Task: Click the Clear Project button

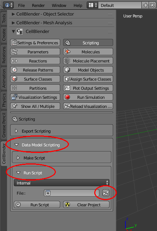Action: [86, 204]
